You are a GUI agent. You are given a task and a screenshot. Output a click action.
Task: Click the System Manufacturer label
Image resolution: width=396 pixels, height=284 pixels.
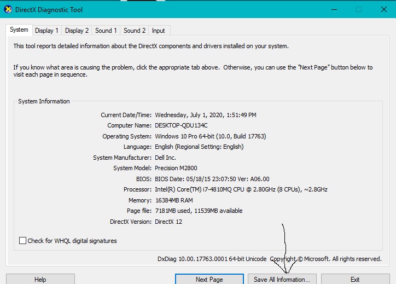(122, 158)
